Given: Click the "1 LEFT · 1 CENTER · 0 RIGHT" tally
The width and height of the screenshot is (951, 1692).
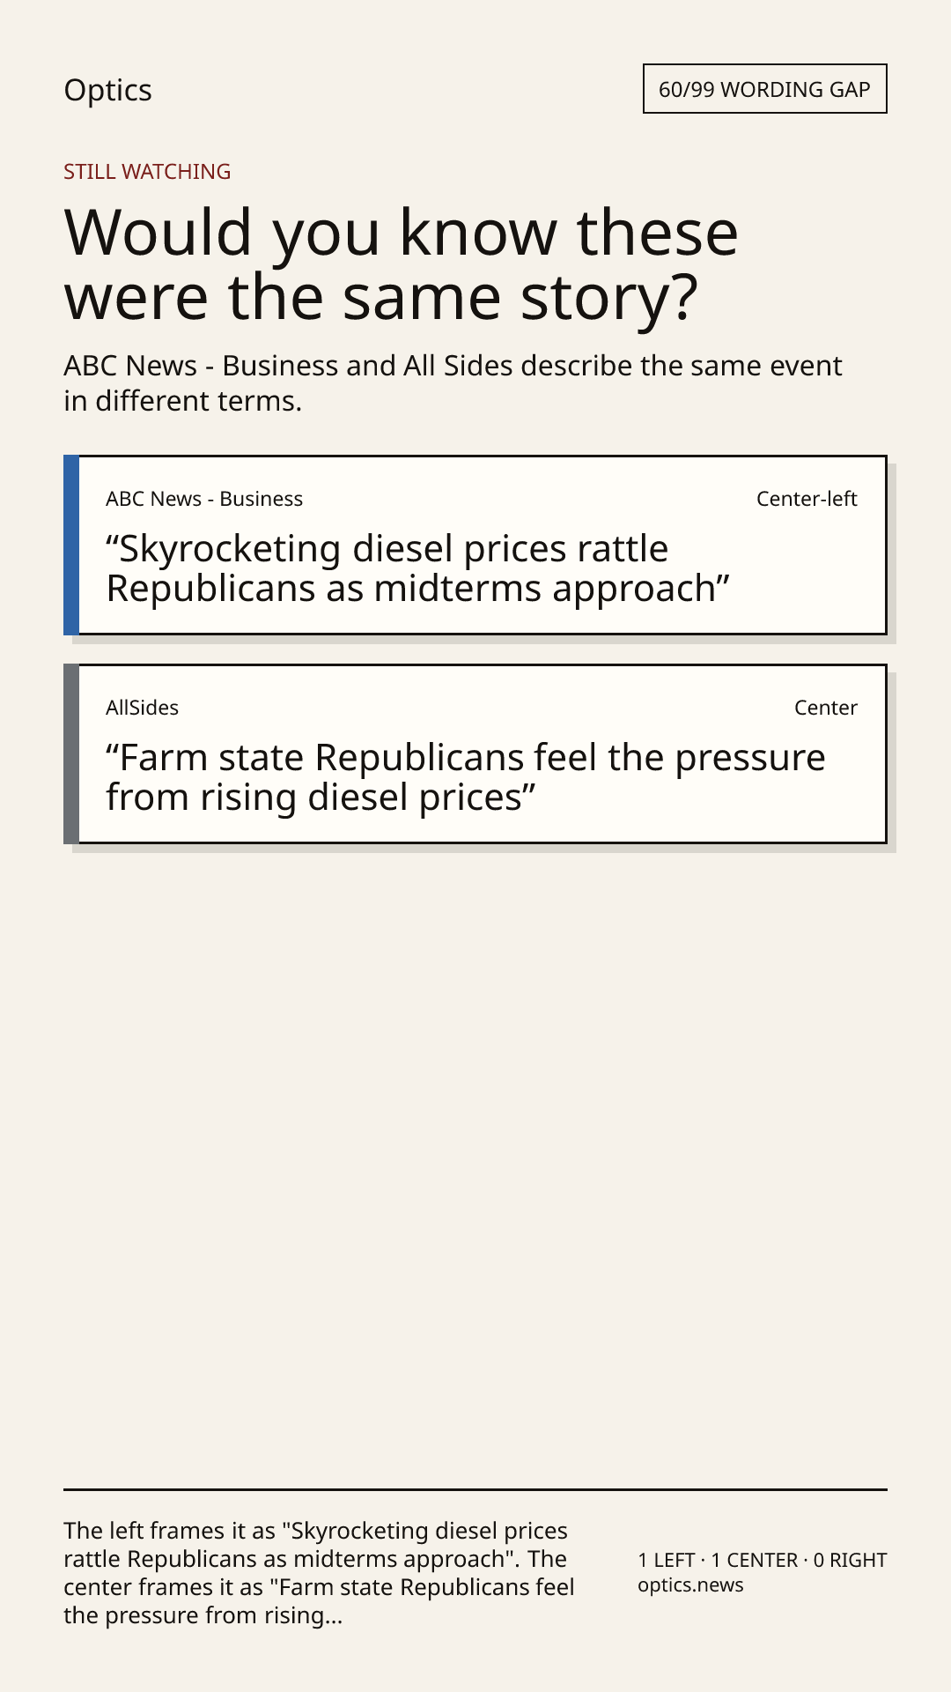Looking at the screenshot, I should tap(763, 1560).
